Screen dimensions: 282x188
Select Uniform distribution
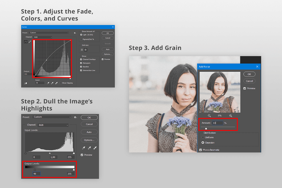point(203,137)
